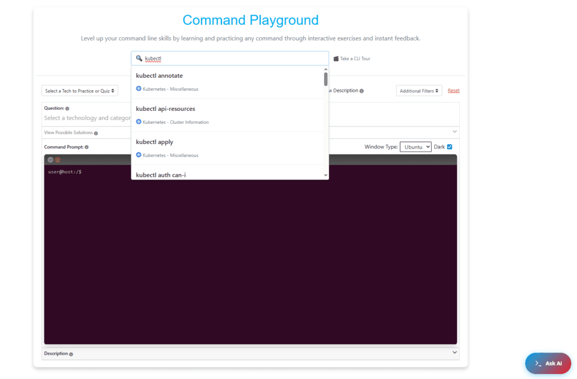Select the kubectl annotate suggestion
Image resolution: width=577 pixels, height=379 pixels.
coord(159,76)
